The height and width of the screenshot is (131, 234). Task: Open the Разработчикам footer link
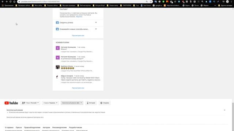click(76, 128)
